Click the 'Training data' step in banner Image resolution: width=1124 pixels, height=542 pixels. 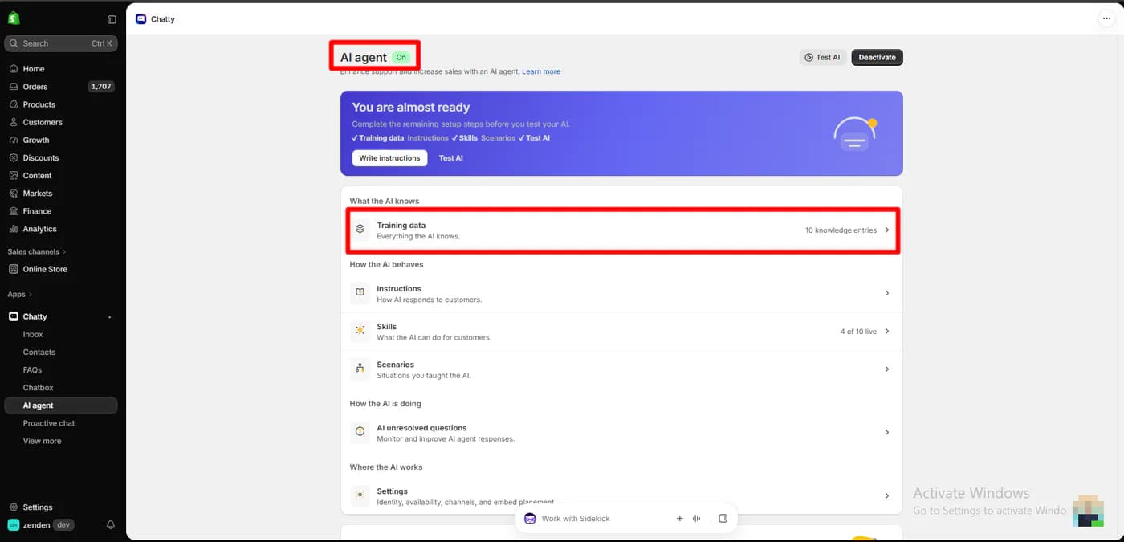pos(378,138)
